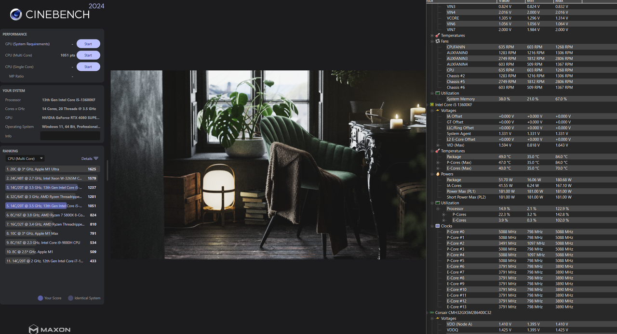Click the Intel Core i5 13600KF chip icon
Viewport: 617px width, 334px height.
(432, 105)
